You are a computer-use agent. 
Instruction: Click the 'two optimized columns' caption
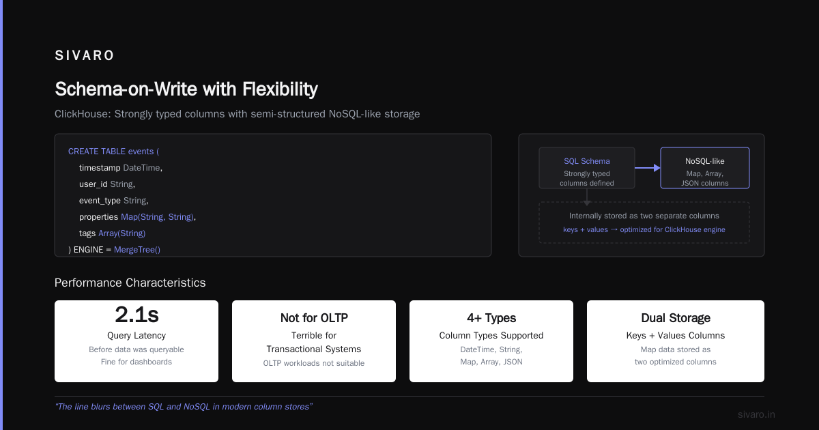click(676, 362)
